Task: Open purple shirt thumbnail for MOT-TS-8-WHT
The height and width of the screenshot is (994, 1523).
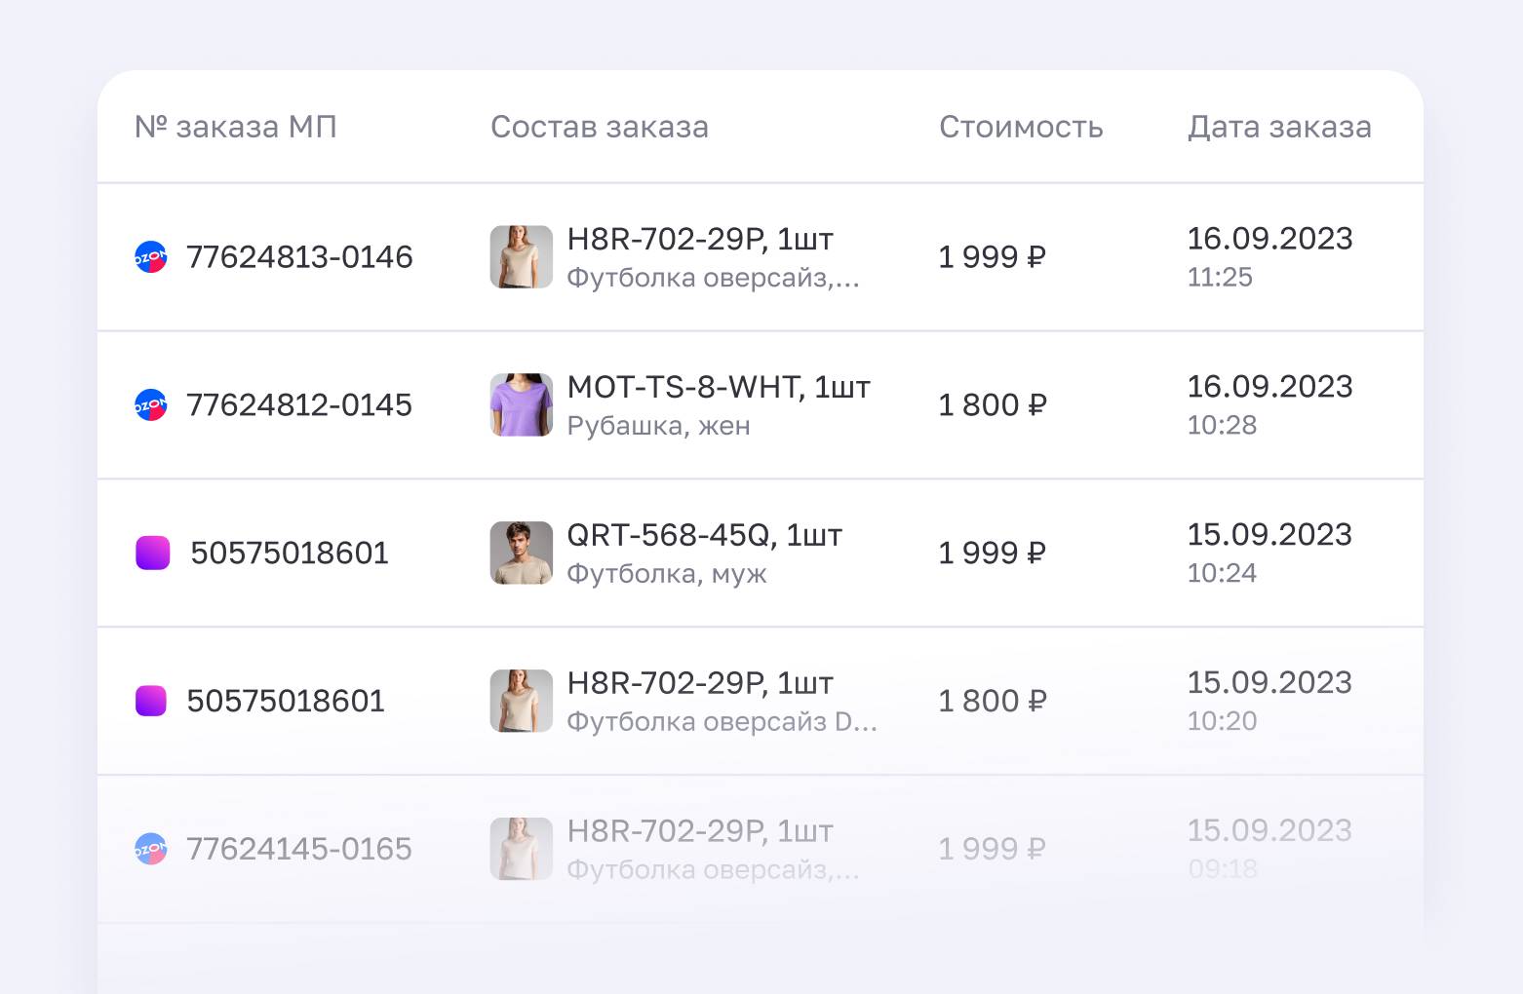Action: tap(521, 405)
